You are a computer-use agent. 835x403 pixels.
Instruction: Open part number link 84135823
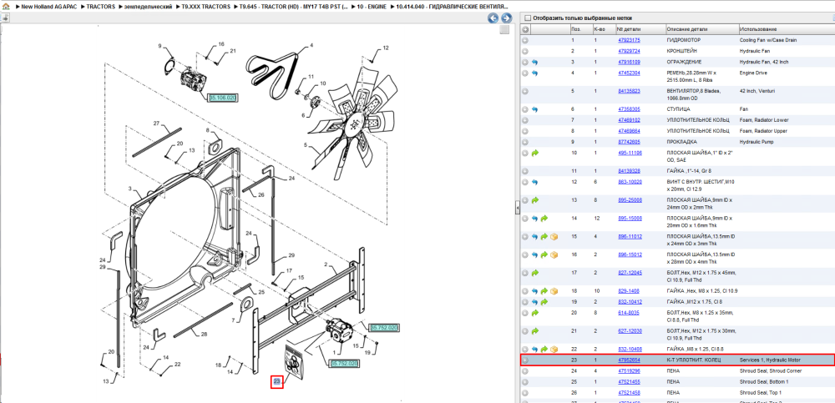[x=629, y=91]
